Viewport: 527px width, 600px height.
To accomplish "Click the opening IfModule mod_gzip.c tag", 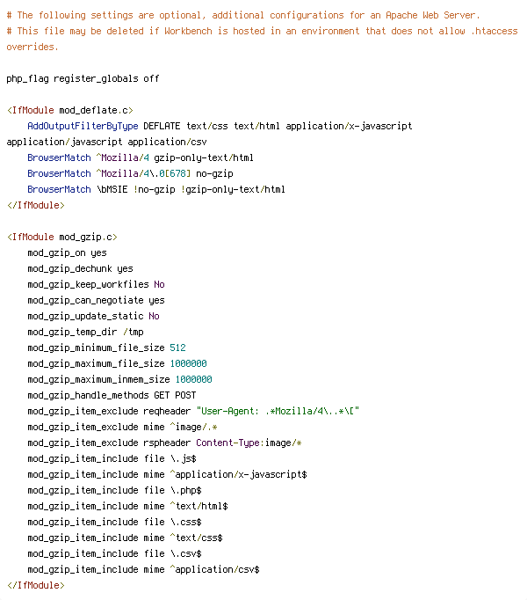I will click(x=61, y=237).
